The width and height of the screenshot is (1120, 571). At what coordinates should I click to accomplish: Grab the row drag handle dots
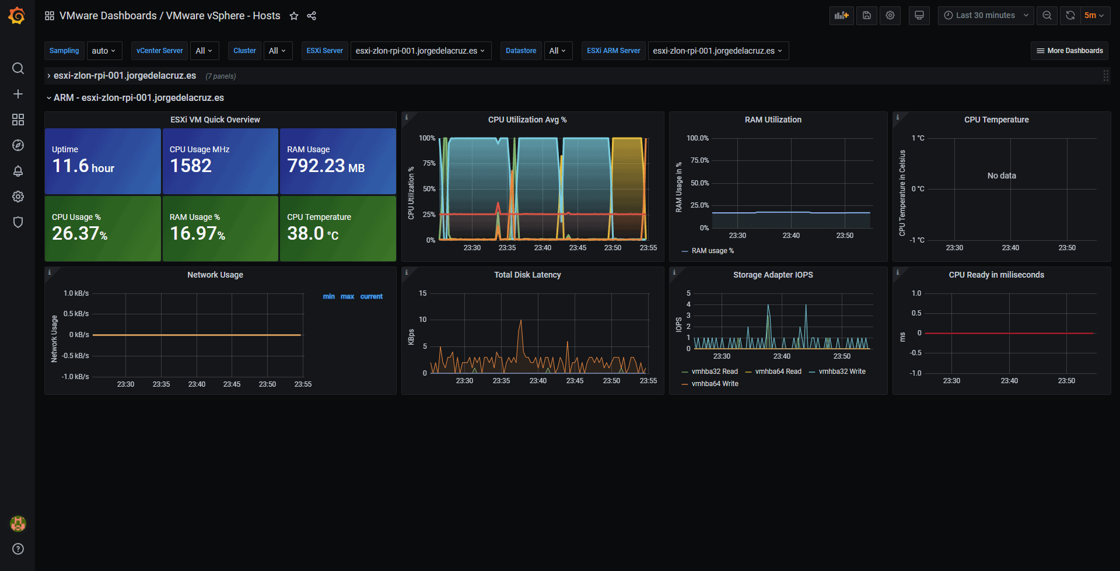[x=1105, y=76]
